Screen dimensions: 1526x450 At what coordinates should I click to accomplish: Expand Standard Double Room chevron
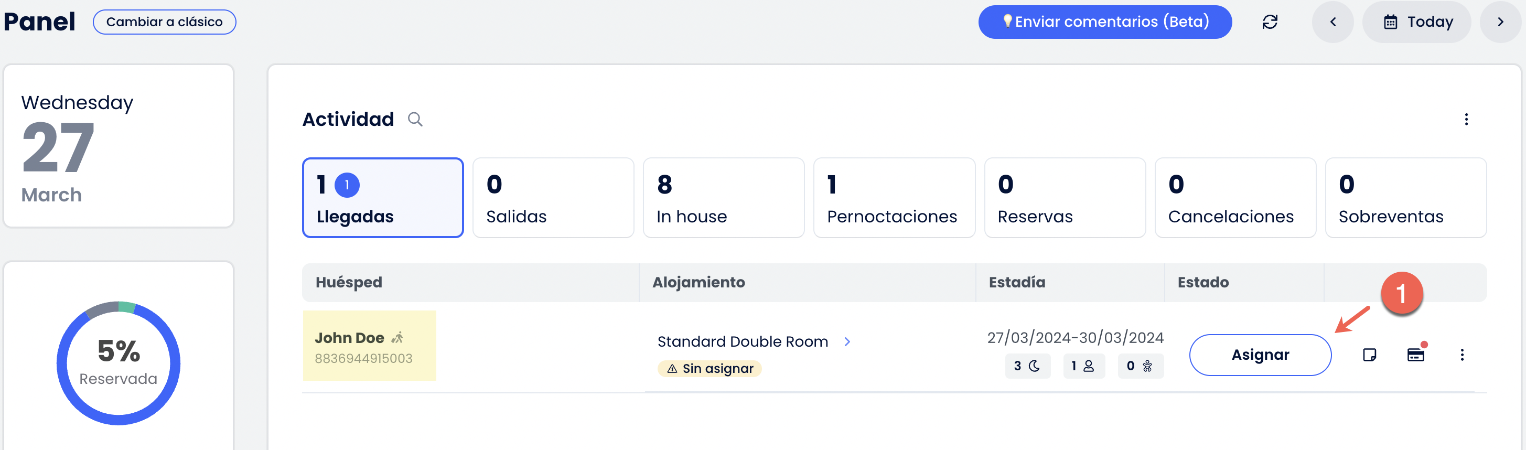(847, 341)
